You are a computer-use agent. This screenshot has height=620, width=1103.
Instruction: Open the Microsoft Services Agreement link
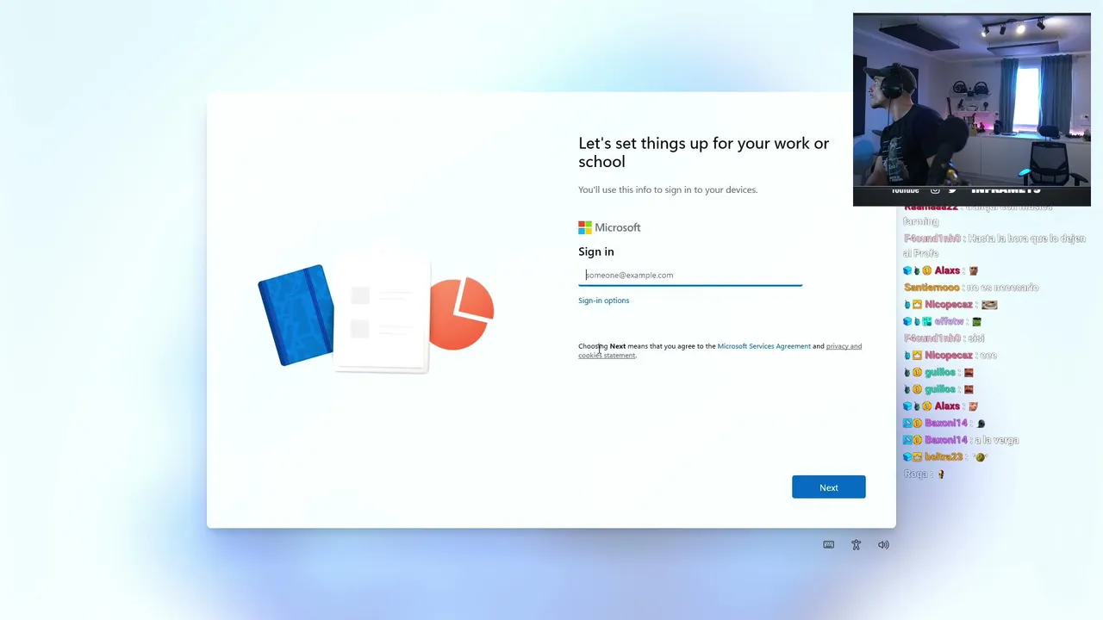[x=763, y=346]
